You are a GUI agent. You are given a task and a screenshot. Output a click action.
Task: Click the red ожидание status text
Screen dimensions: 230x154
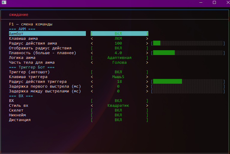pos(19,15)
